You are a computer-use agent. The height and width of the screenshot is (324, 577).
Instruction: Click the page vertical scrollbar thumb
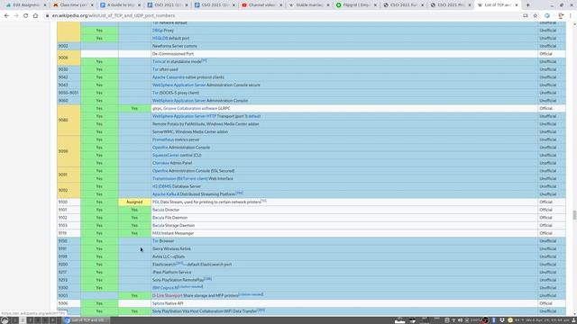pos(574,215)
